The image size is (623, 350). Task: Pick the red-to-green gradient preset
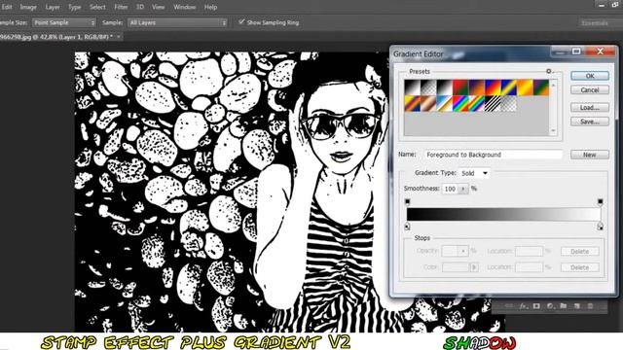pos(460,87)
